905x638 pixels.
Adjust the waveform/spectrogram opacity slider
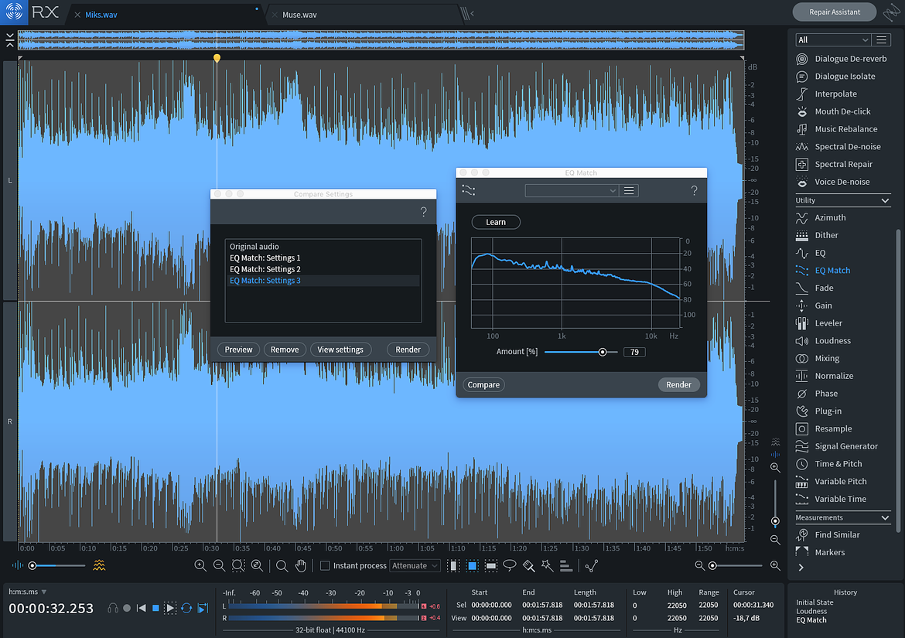coord(33,566)
